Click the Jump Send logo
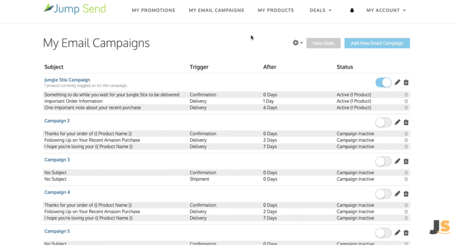This screenshot has height=246, width=458. 75,9
